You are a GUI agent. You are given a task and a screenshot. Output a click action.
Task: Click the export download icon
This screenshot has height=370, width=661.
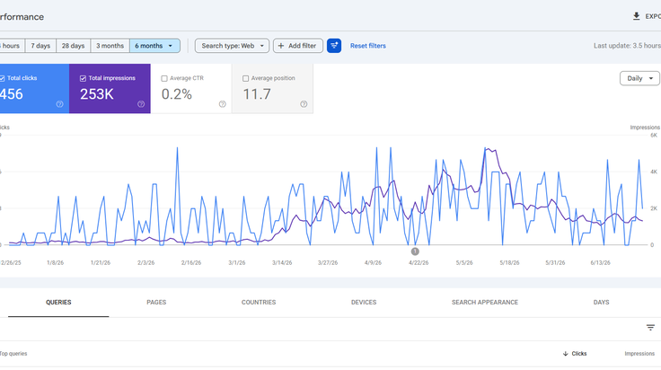636,16
